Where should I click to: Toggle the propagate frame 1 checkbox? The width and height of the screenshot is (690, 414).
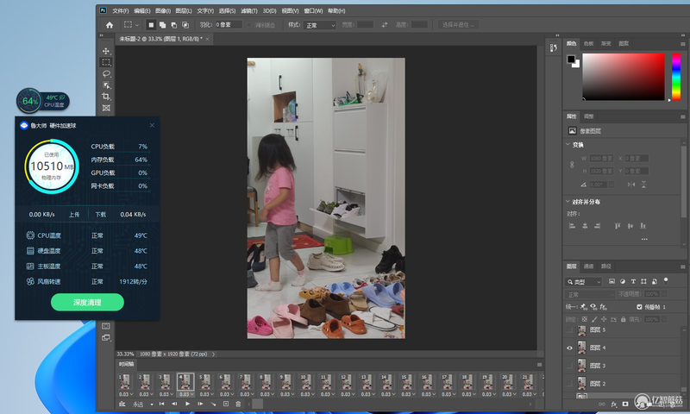639,307
